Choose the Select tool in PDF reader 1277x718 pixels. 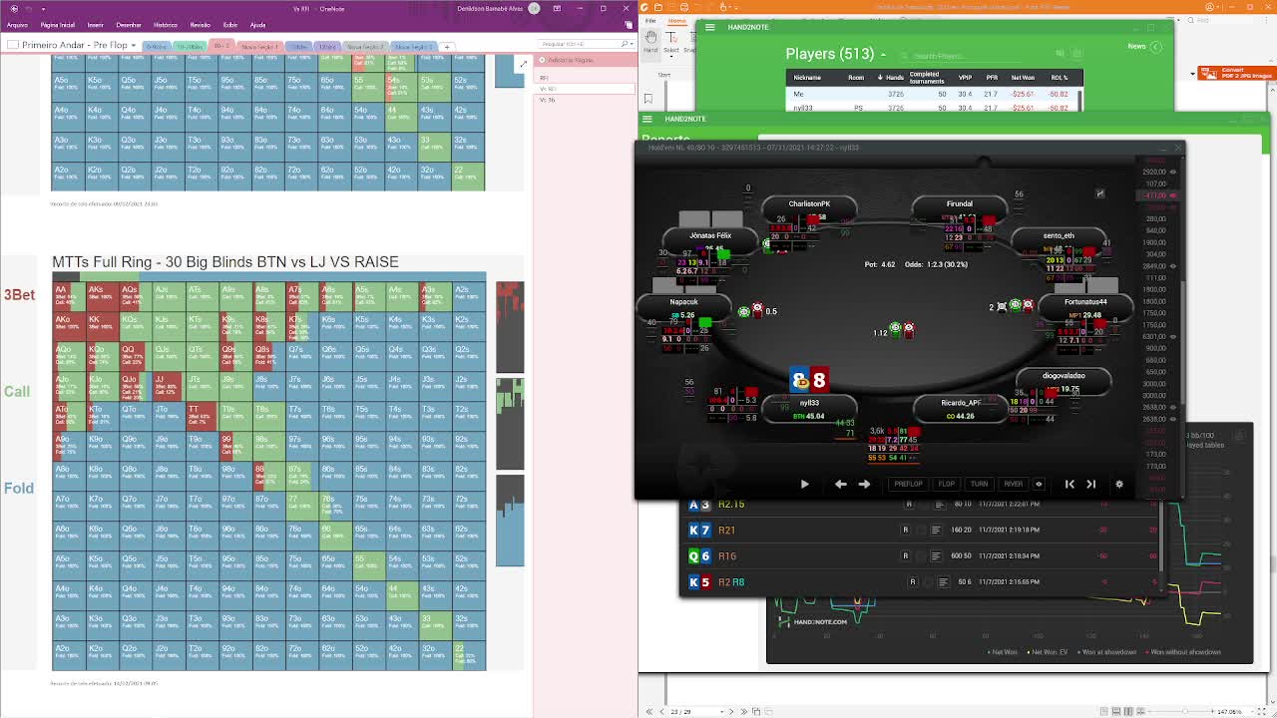coord(670,42)
